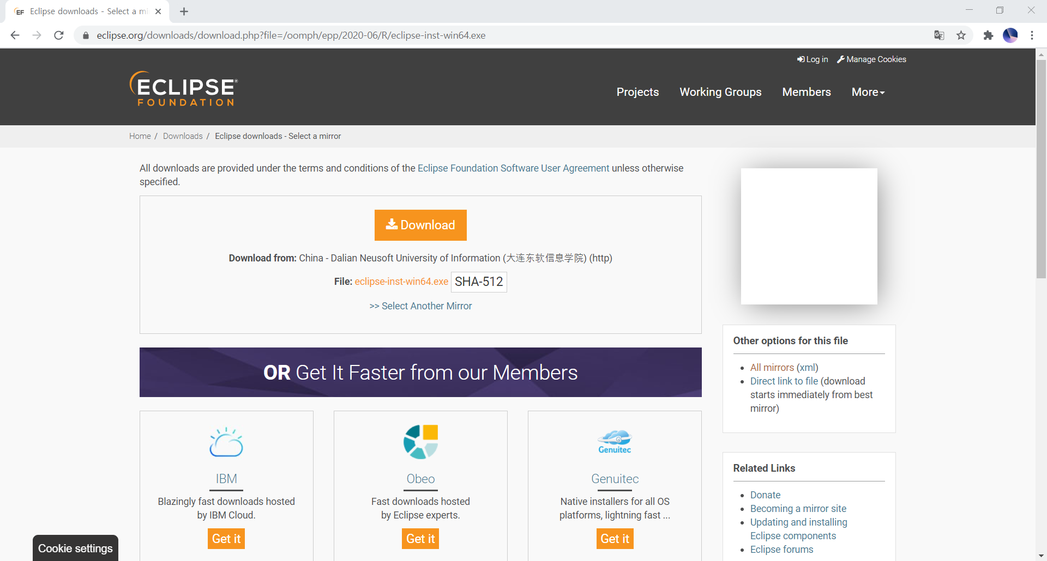Open the Working Groups menu item
Viewport: 1047px width, 561px height.
click(720, 92)
